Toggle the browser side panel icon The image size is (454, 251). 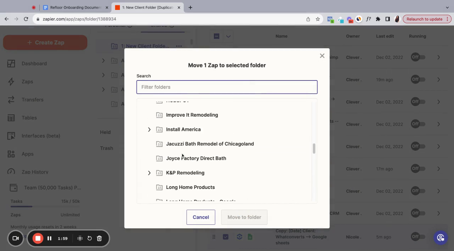388,19
